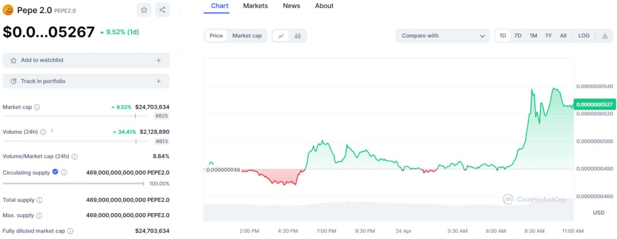Click the Total supply value row
Image resolution: width=617 pixels, height=239 pixels.
(128, 200)
